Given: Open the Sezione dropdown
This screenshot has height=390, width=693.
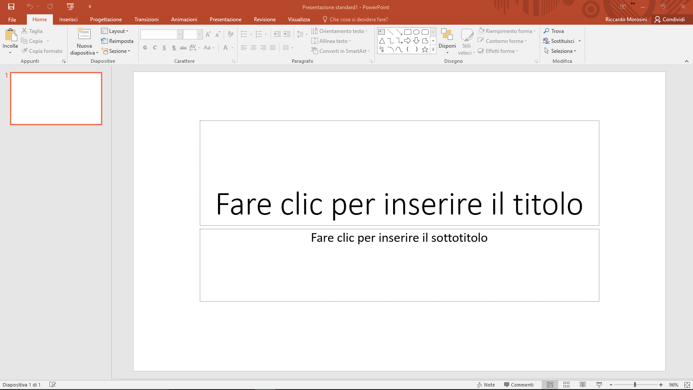Looking at the screenshot, I should [116, 51].
